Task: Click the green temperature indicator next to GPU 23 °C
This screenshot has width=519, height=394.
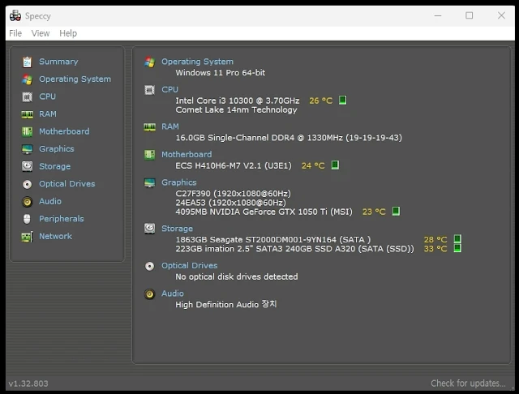Action: [x=396, y=211]
